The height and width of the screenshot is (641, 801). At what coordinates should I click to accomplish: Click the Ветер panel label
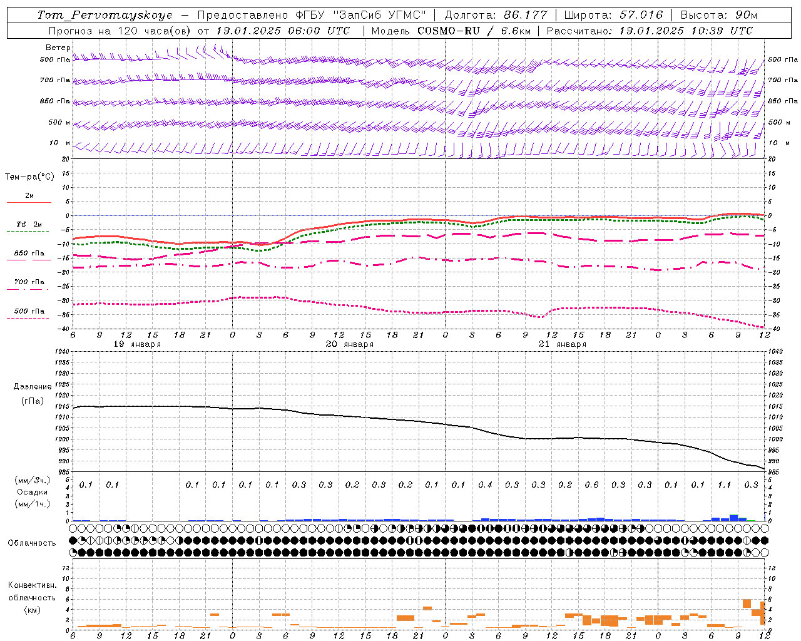(58, 48)
